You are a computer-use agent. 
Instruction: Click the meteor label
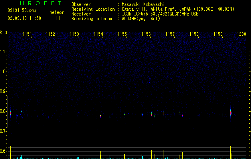tap(57, 12)
